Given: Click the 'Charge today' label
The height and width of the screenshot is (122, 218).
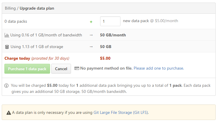Looking at the screenshot, I should tap(17, 58).
